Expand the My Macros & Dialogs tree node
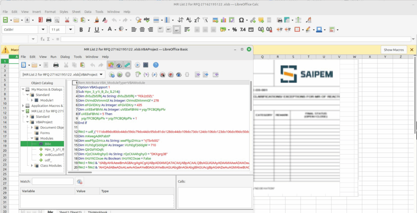 [x=23, y=89]
